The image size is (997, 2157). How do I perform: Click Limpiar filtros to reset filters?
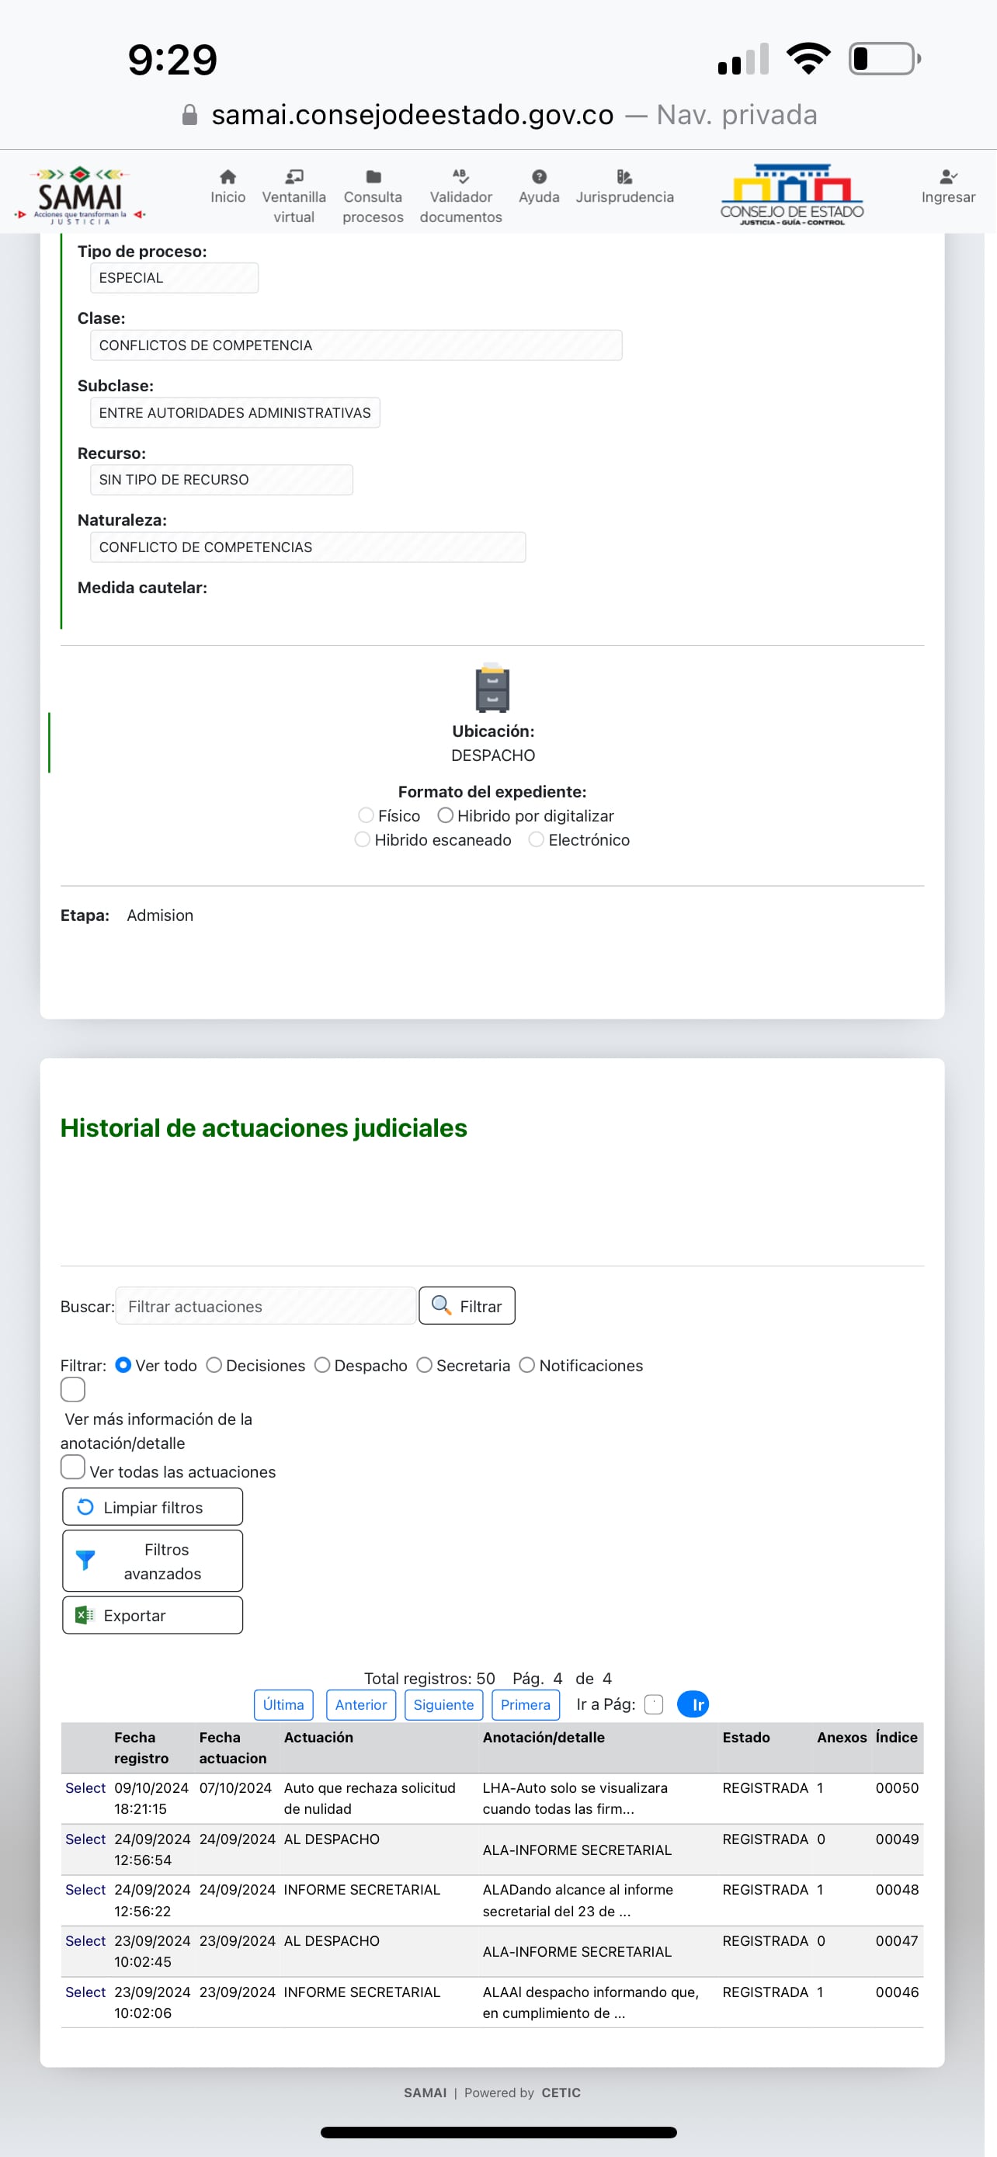click(152, 1506)
